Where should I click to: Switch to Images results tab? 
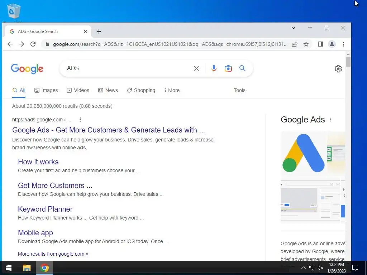pos(46,90)
